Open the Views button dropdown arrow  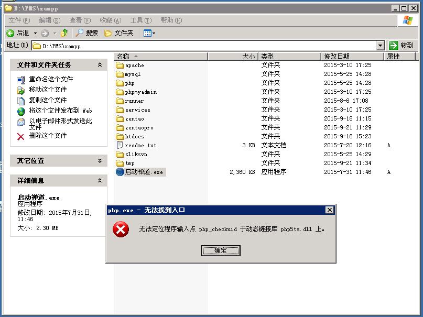(x=154, y=33)
